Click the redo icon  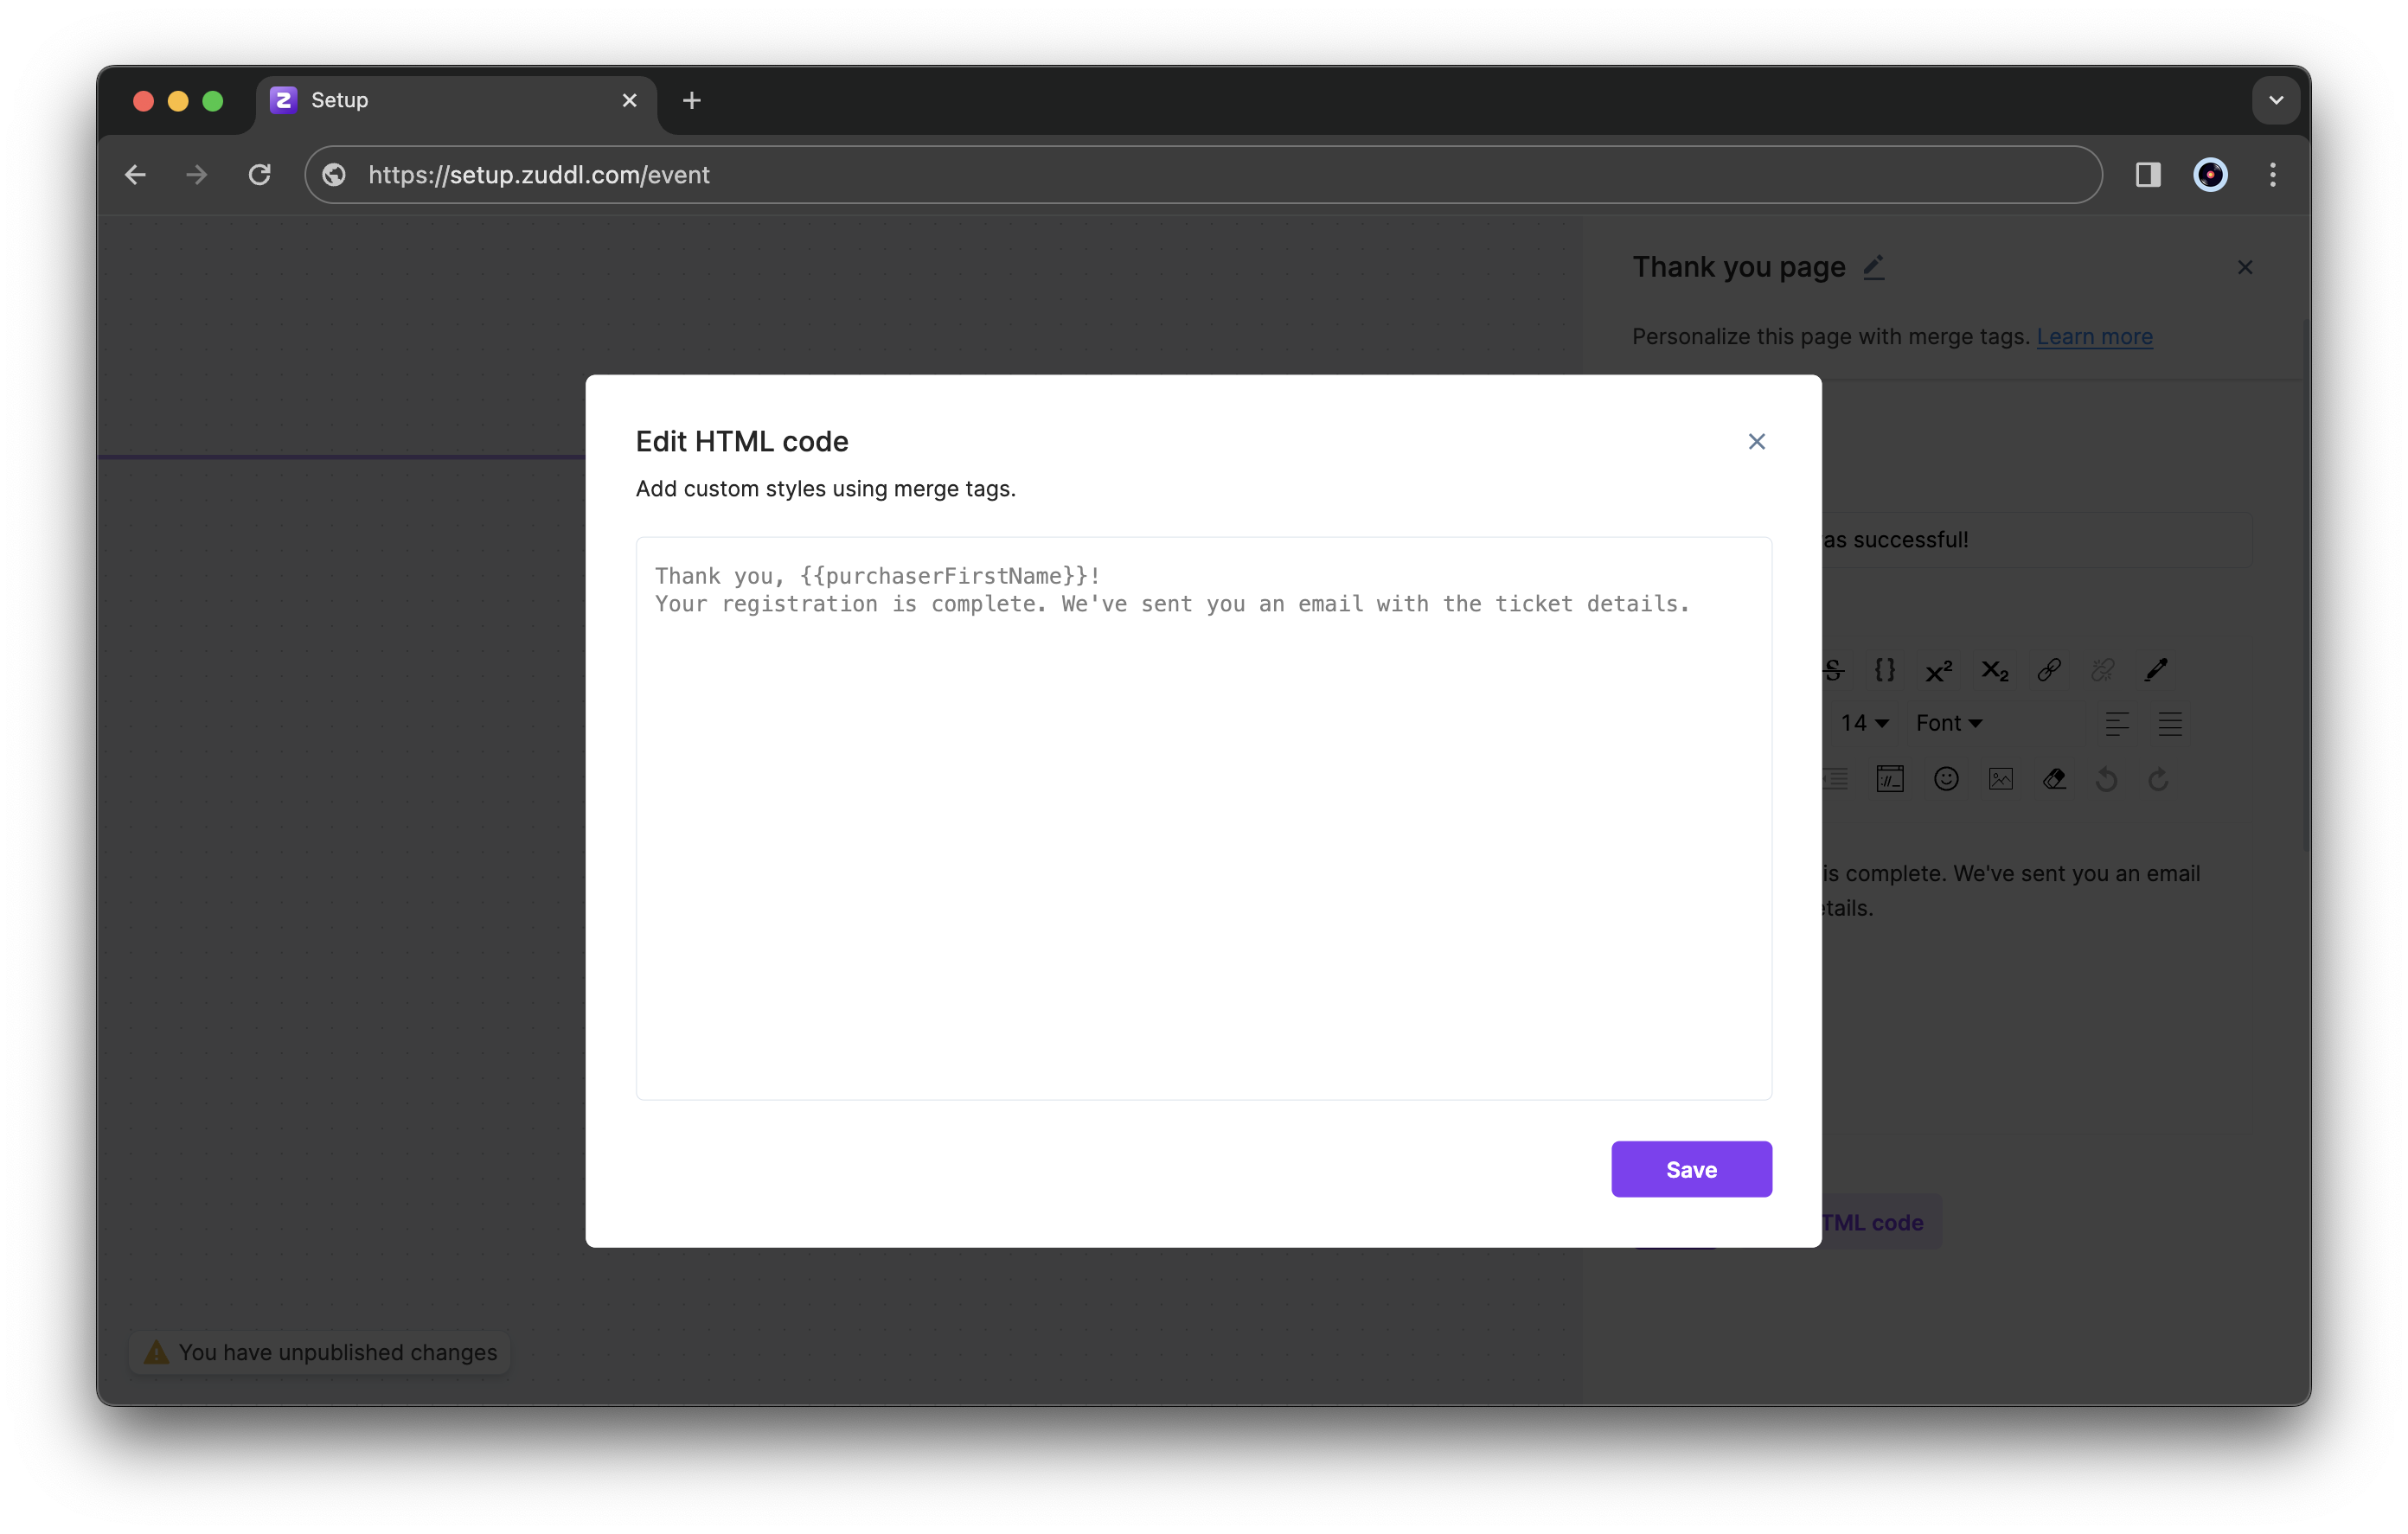[2159, 779]
